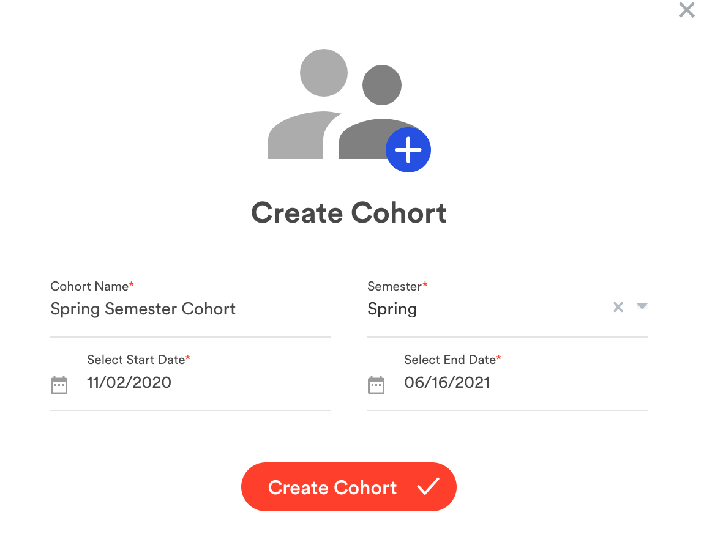
Task: Expand the Semester dropdown arrow
Action: click(642, 306)
